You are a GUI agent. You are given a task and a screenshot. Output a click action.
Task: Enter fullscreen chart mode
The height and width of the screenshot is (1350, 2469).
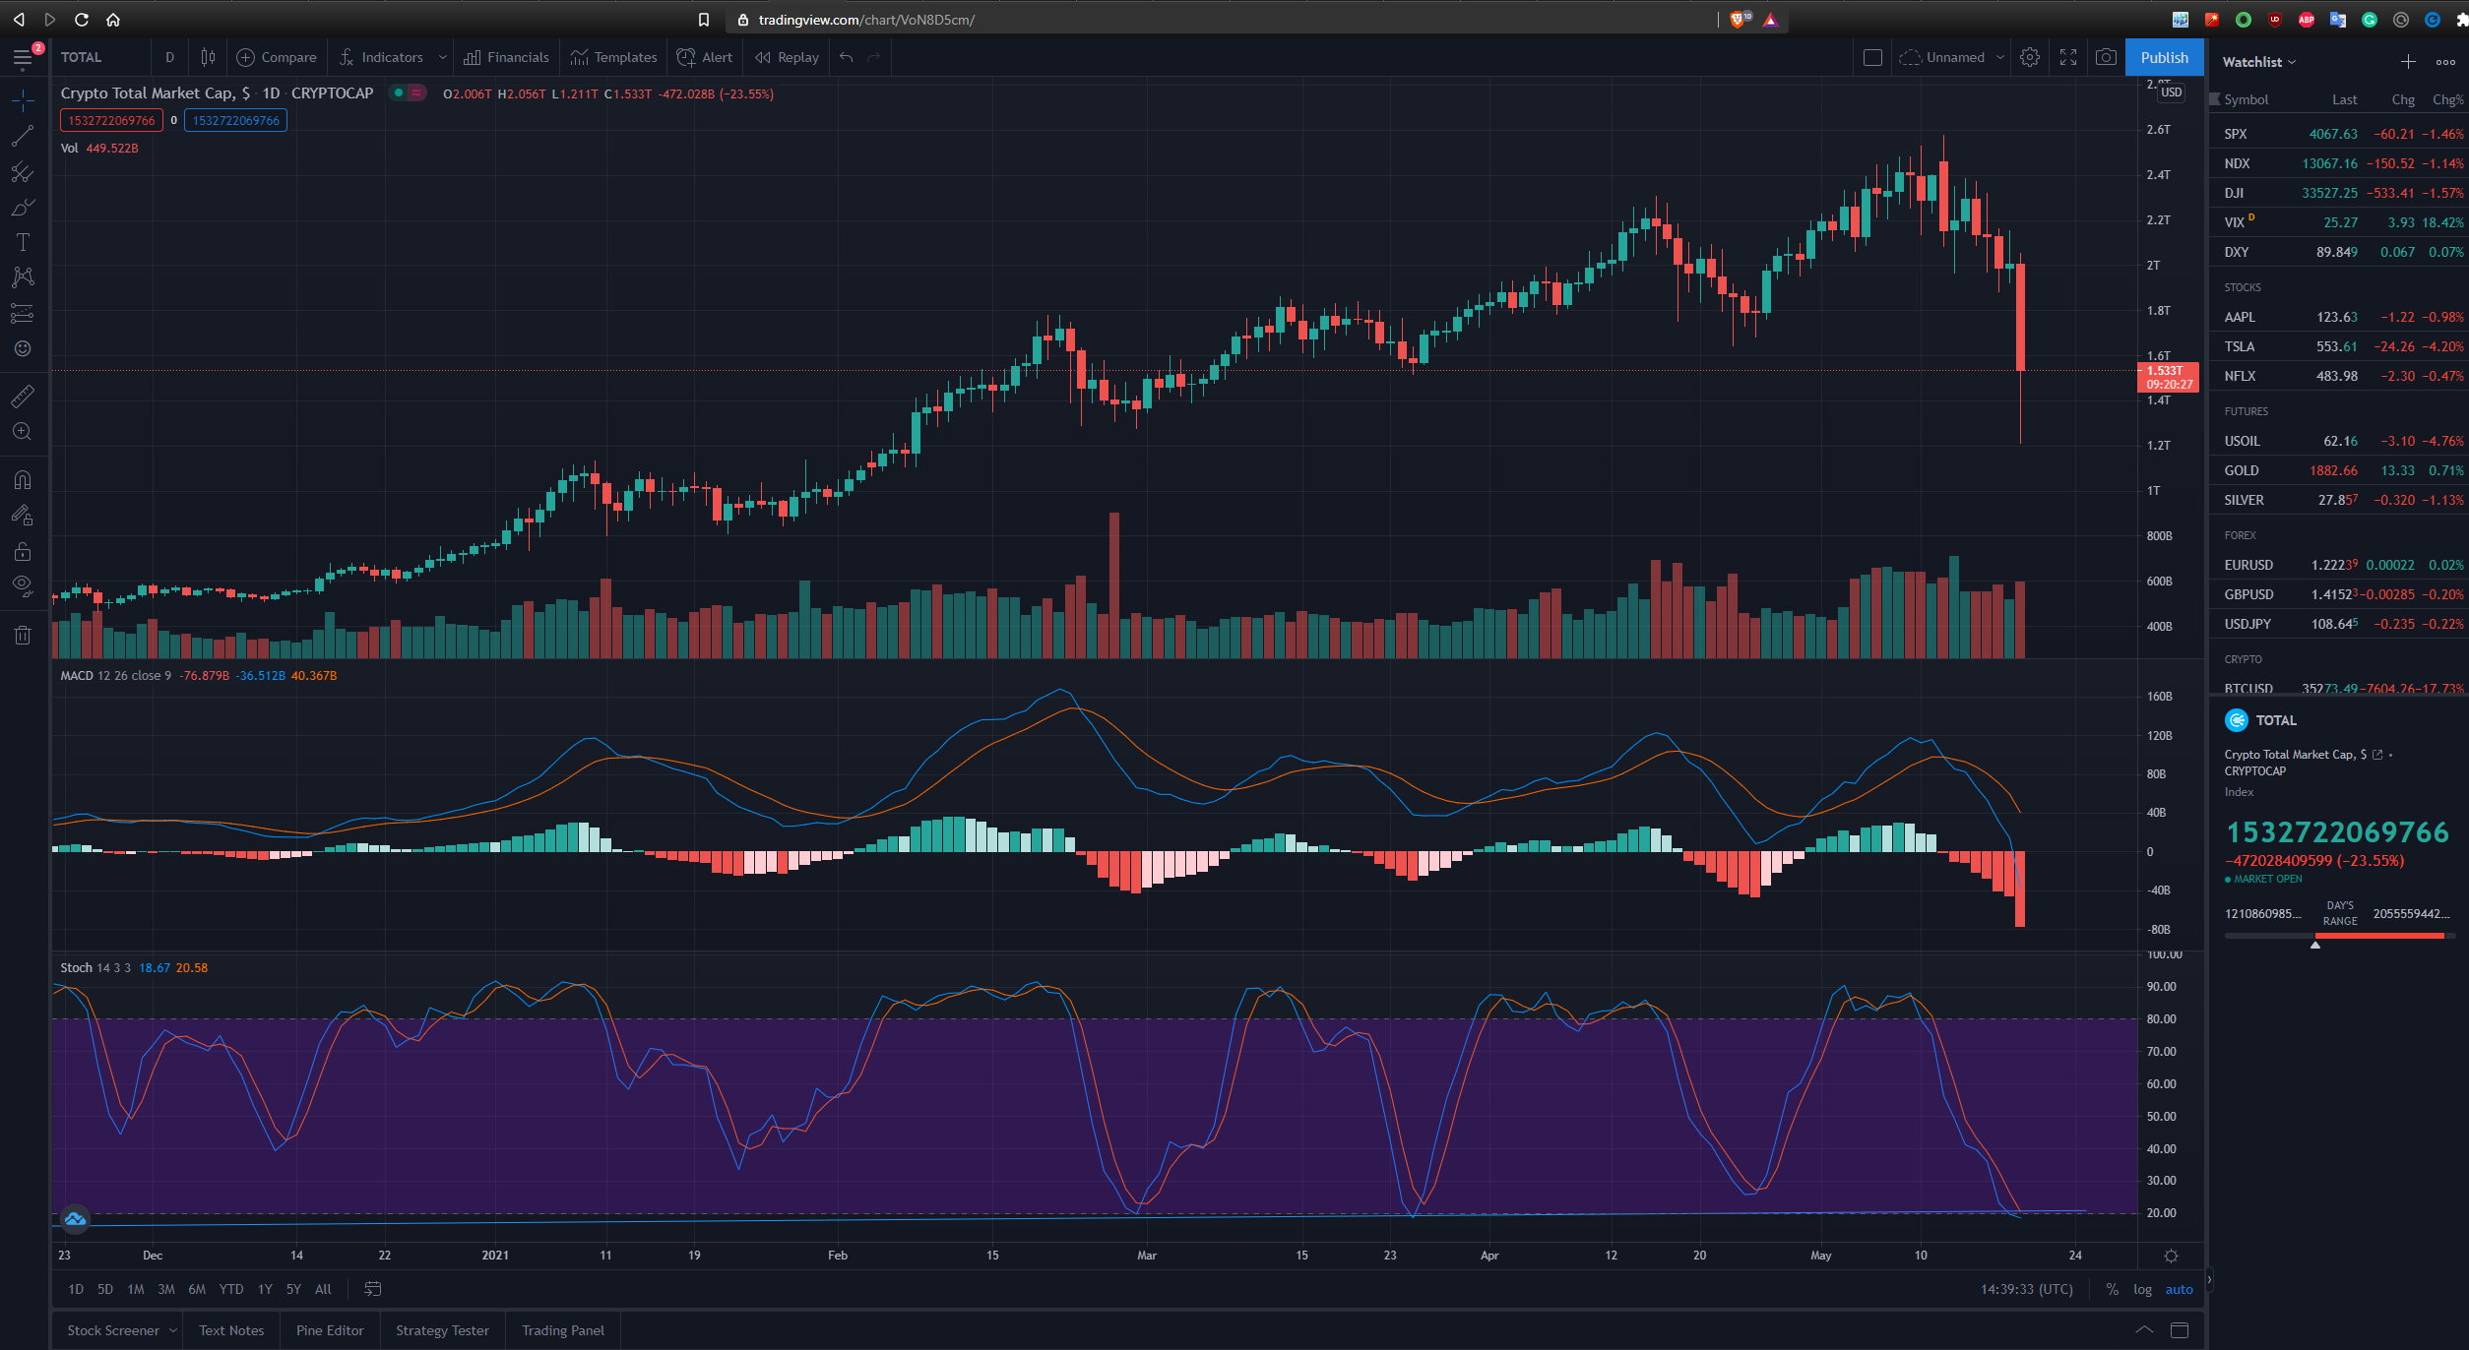click(x=2068, y=57)
